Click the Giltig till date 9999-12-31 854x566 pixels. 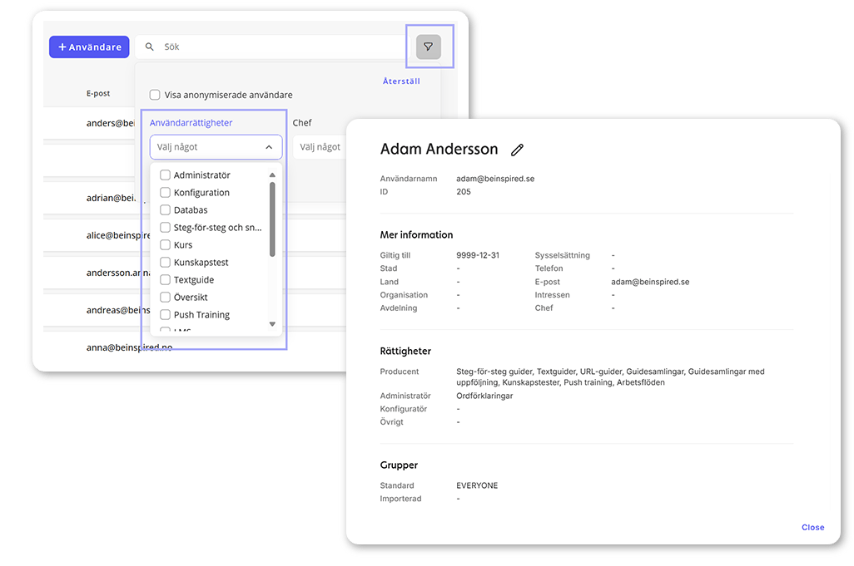coord(478,255)
